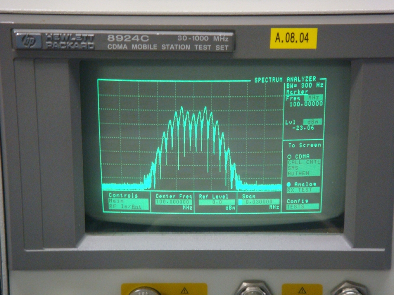Click the MHz unit under Center Freq
Image resolution: width=394 pixels, height=295 pixels.
tap(187, 208)
